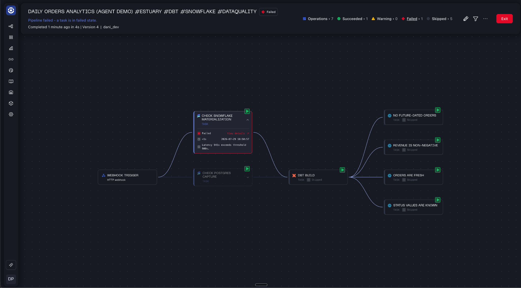The height and width of the screenshot is (288, 521).
Task: Filter by Failed tasks in header
Action: click(412, 19)
